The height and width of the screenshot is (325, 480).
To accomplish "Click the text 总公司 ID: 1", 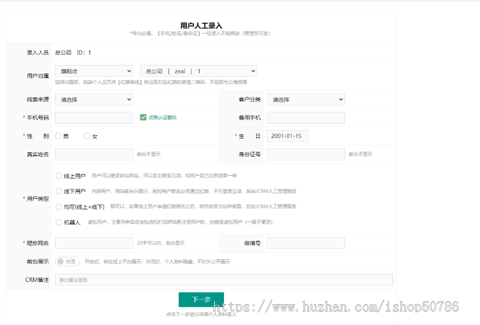I will (73, 53).
